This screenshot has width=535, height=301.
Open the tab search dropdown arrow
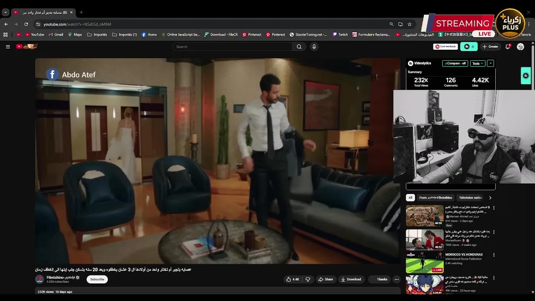5,13
